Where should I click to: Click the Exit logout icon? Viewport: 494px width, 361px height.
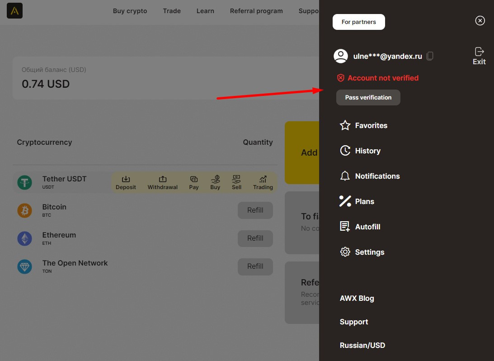point(479,52)
